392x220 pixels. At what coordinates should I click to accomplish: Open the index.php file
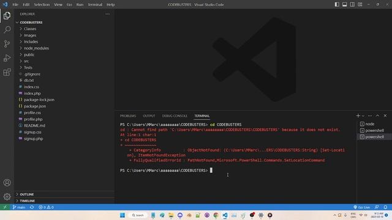tap(64, 94)
